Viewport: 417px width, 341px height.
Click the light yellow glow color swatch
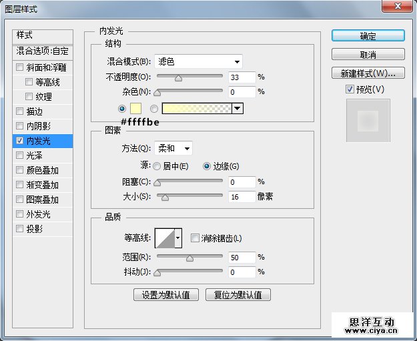tap(135, 109)
